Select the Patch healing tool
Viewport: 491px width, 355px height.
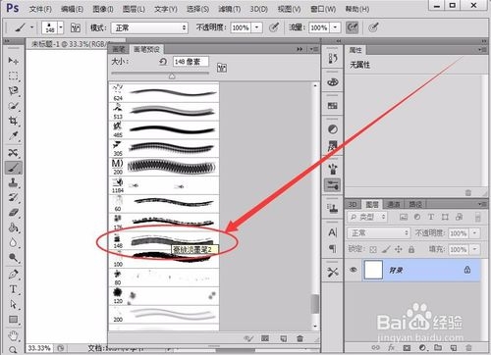pos(13,152)
